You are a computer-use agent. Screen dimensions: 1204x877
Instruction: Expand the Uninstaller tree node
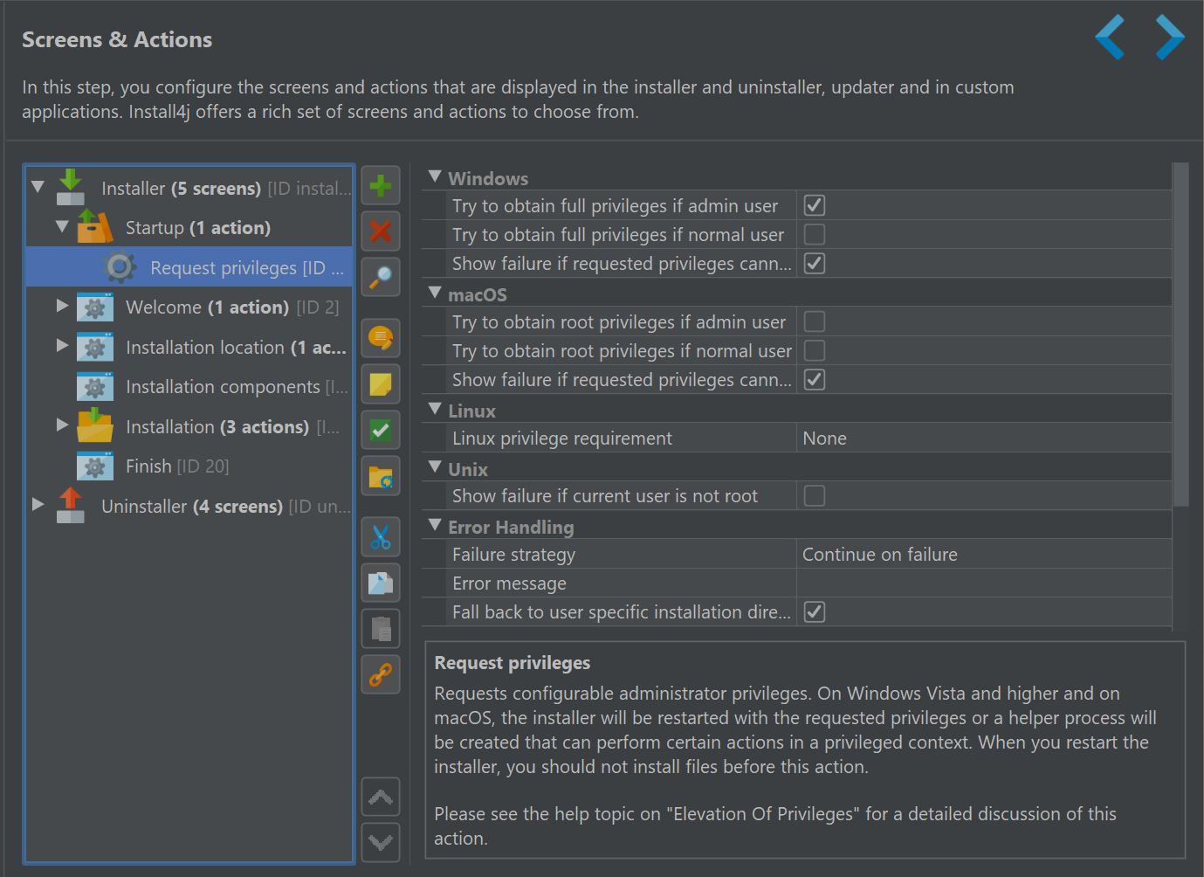point(38,505)
